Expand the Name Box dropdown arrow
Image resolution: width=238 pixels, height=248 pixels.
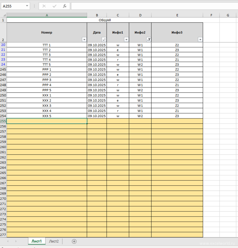(27, 6)
